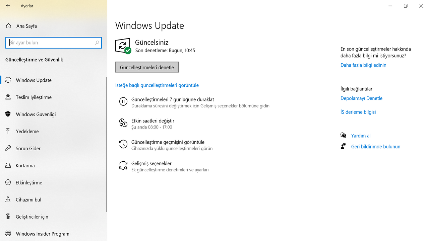Click the Teslim İyileştirme icon
Image resolution: width=429 pixels, height=241 pixels.
point(8,97)
